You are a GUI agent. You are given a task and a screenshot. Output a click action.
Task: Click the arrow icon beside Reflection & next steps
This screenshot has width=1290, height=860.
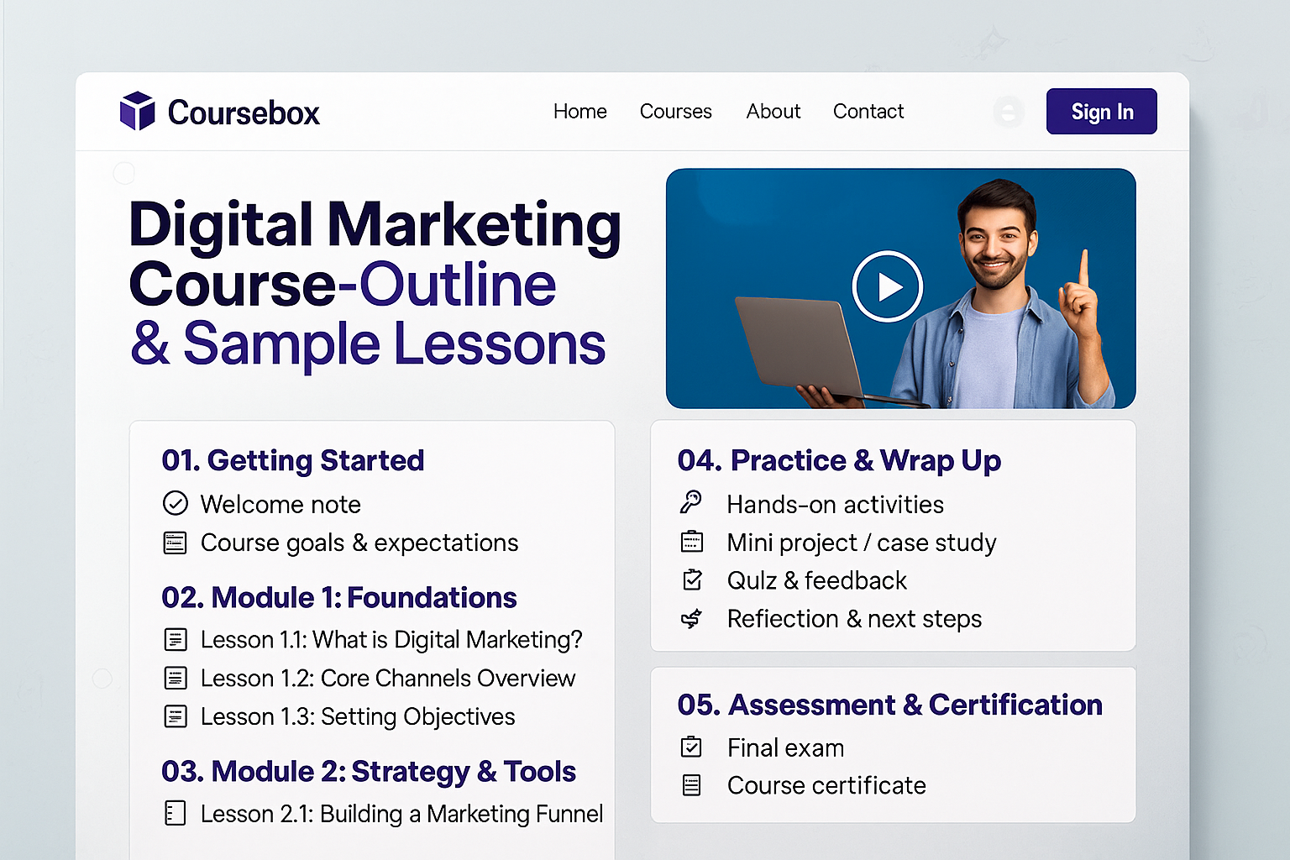pos(691,617)
